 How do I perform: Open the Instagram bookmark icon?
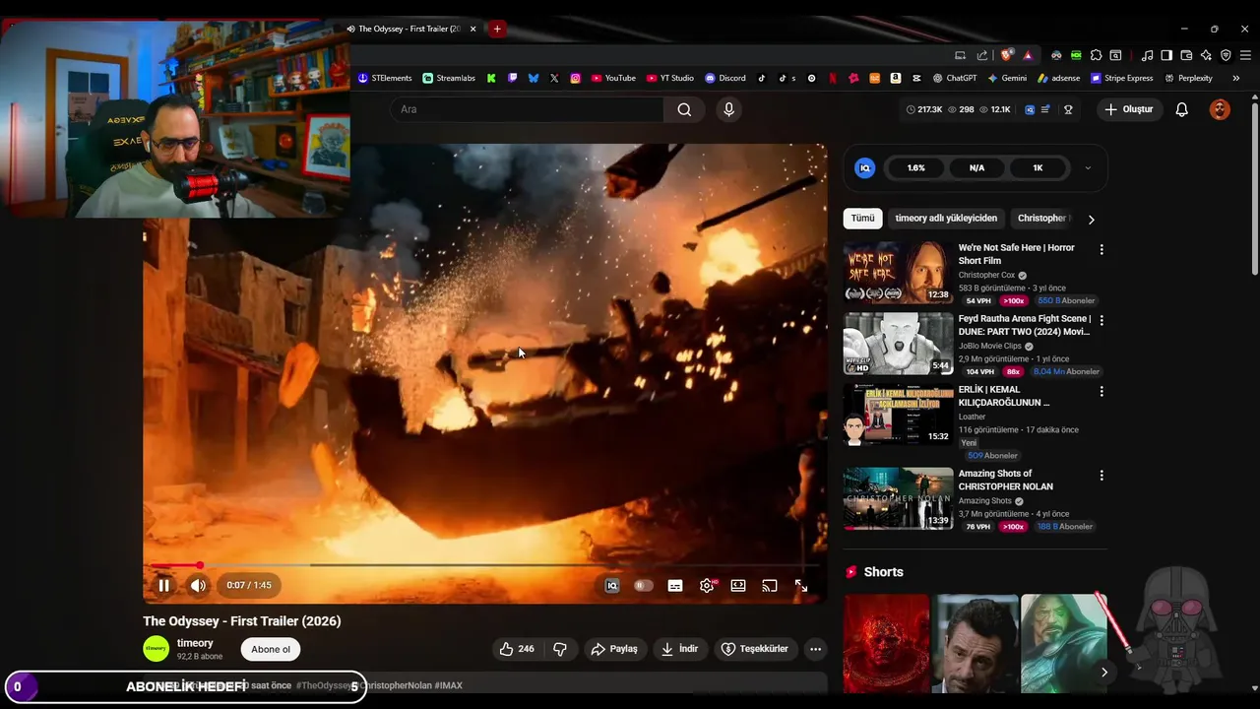point(575,78)
